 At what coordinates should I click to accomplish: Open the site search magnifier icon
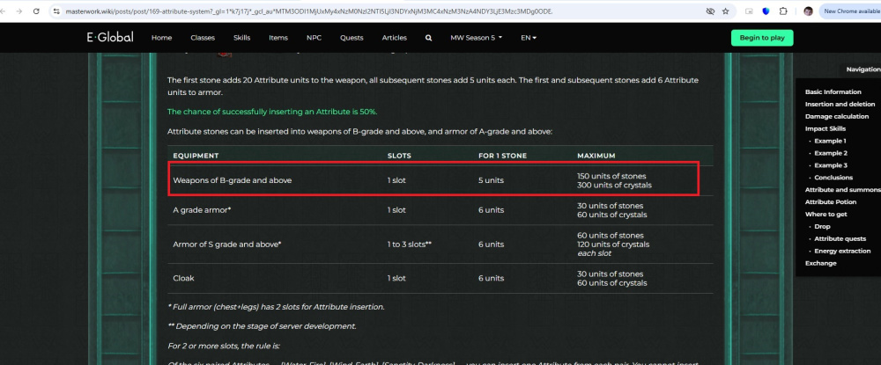[428, 38]
